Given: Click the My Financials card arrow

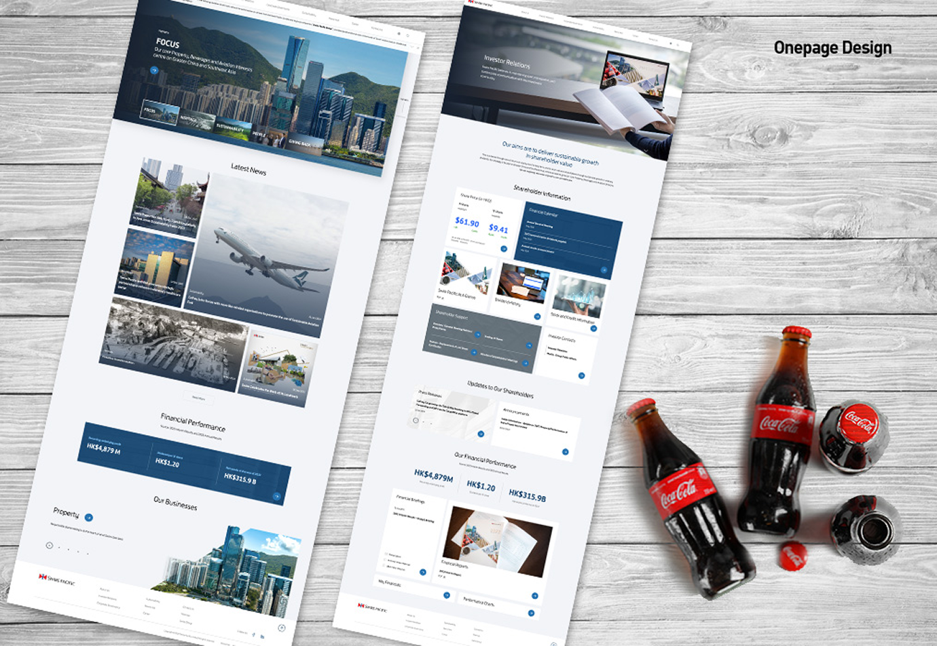Looking at the screenshot, I should coord(446,595).
